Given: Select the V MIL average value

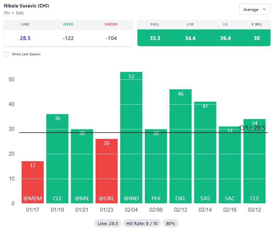Looking at the screenshot, I should point(256,38).
